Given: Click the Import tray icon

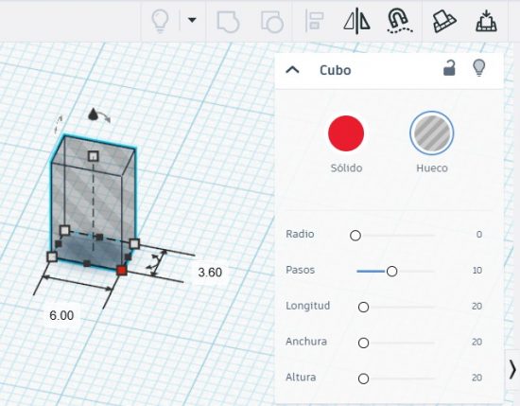Looking at the screenshot, I should 486,21.
